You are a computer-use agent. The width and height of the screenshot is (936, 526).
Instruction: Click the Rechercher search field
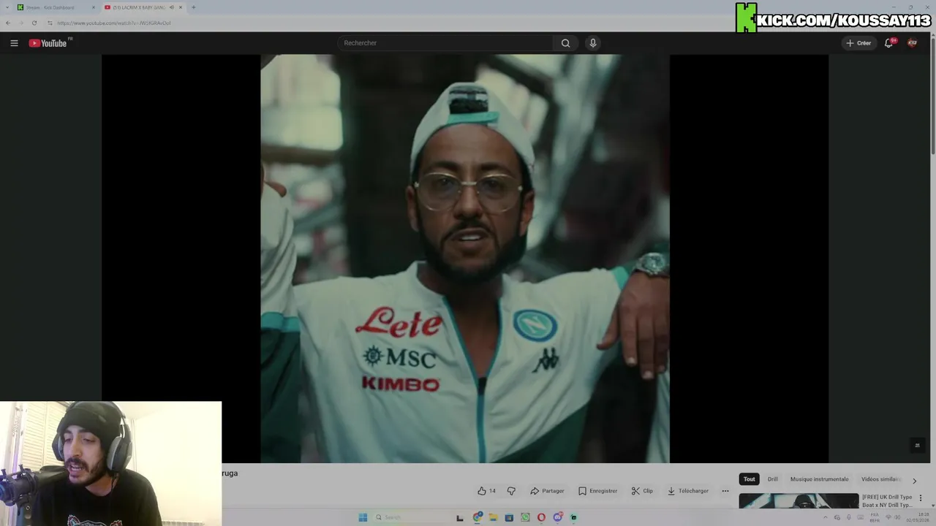446,43
